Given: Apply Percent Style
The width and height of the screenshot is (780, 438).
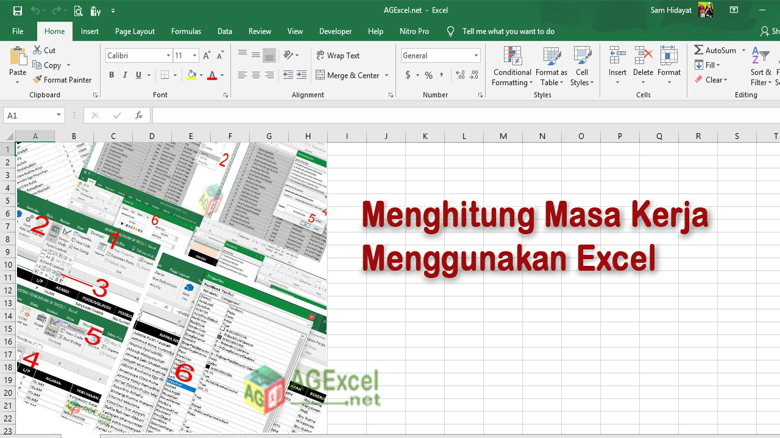Looking at the screenshot, I should coord(429,75).
